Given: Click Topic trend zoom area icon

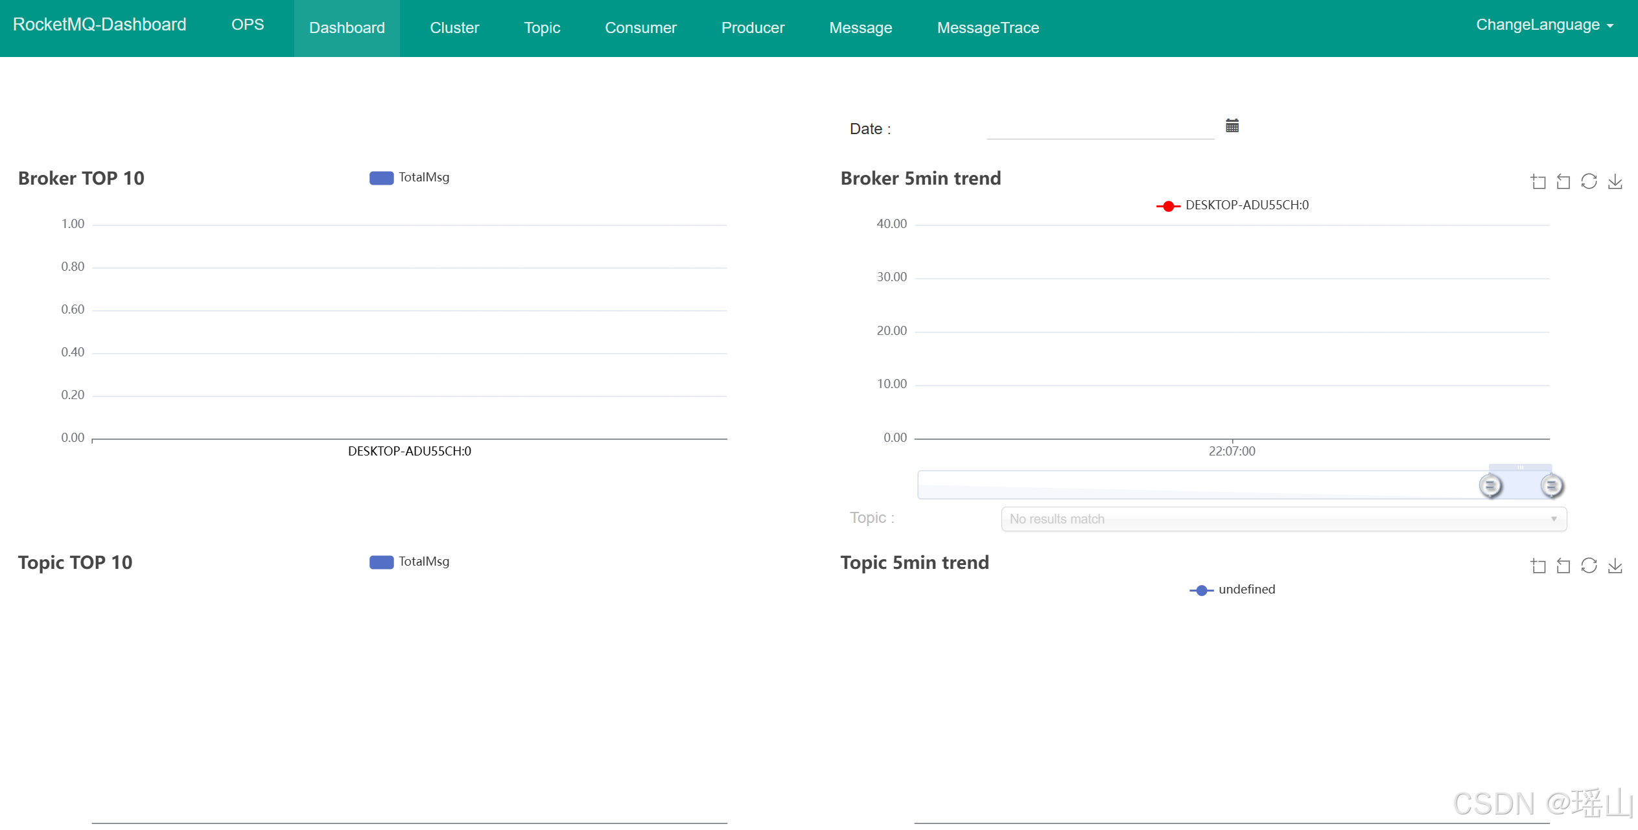Looking at the screenshot, I should coord(1538,566).
